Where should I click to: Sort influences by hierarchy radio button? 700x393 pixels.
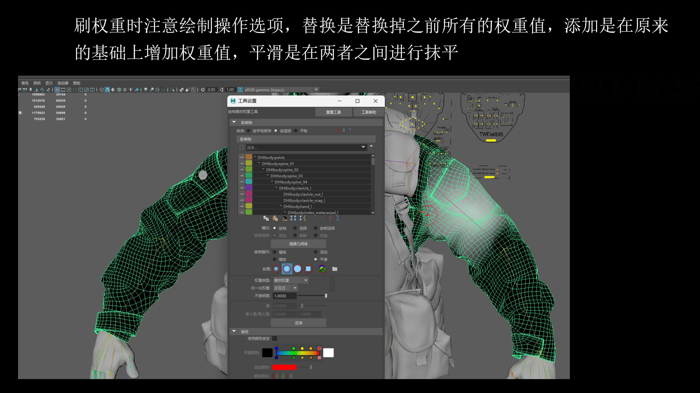(276, 131)
